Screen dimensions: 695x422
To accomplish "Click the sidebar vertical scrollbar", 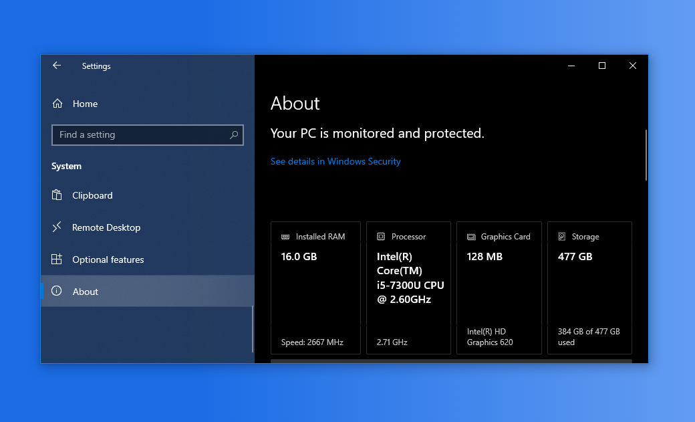I will (253, 329).
